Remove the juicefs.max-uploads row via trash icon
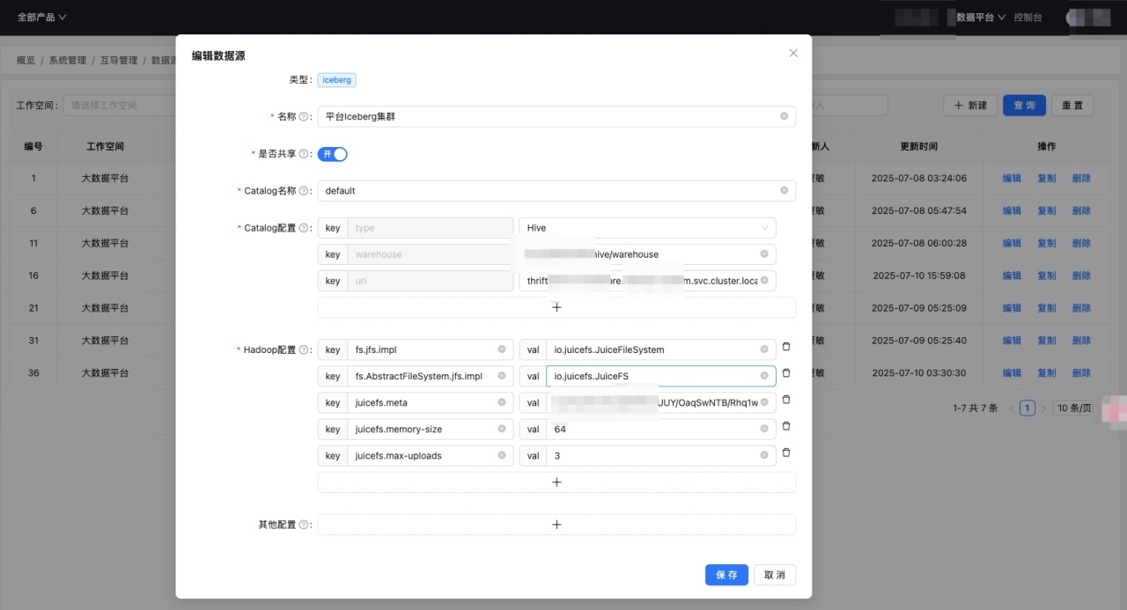 (x=786, y=452)
